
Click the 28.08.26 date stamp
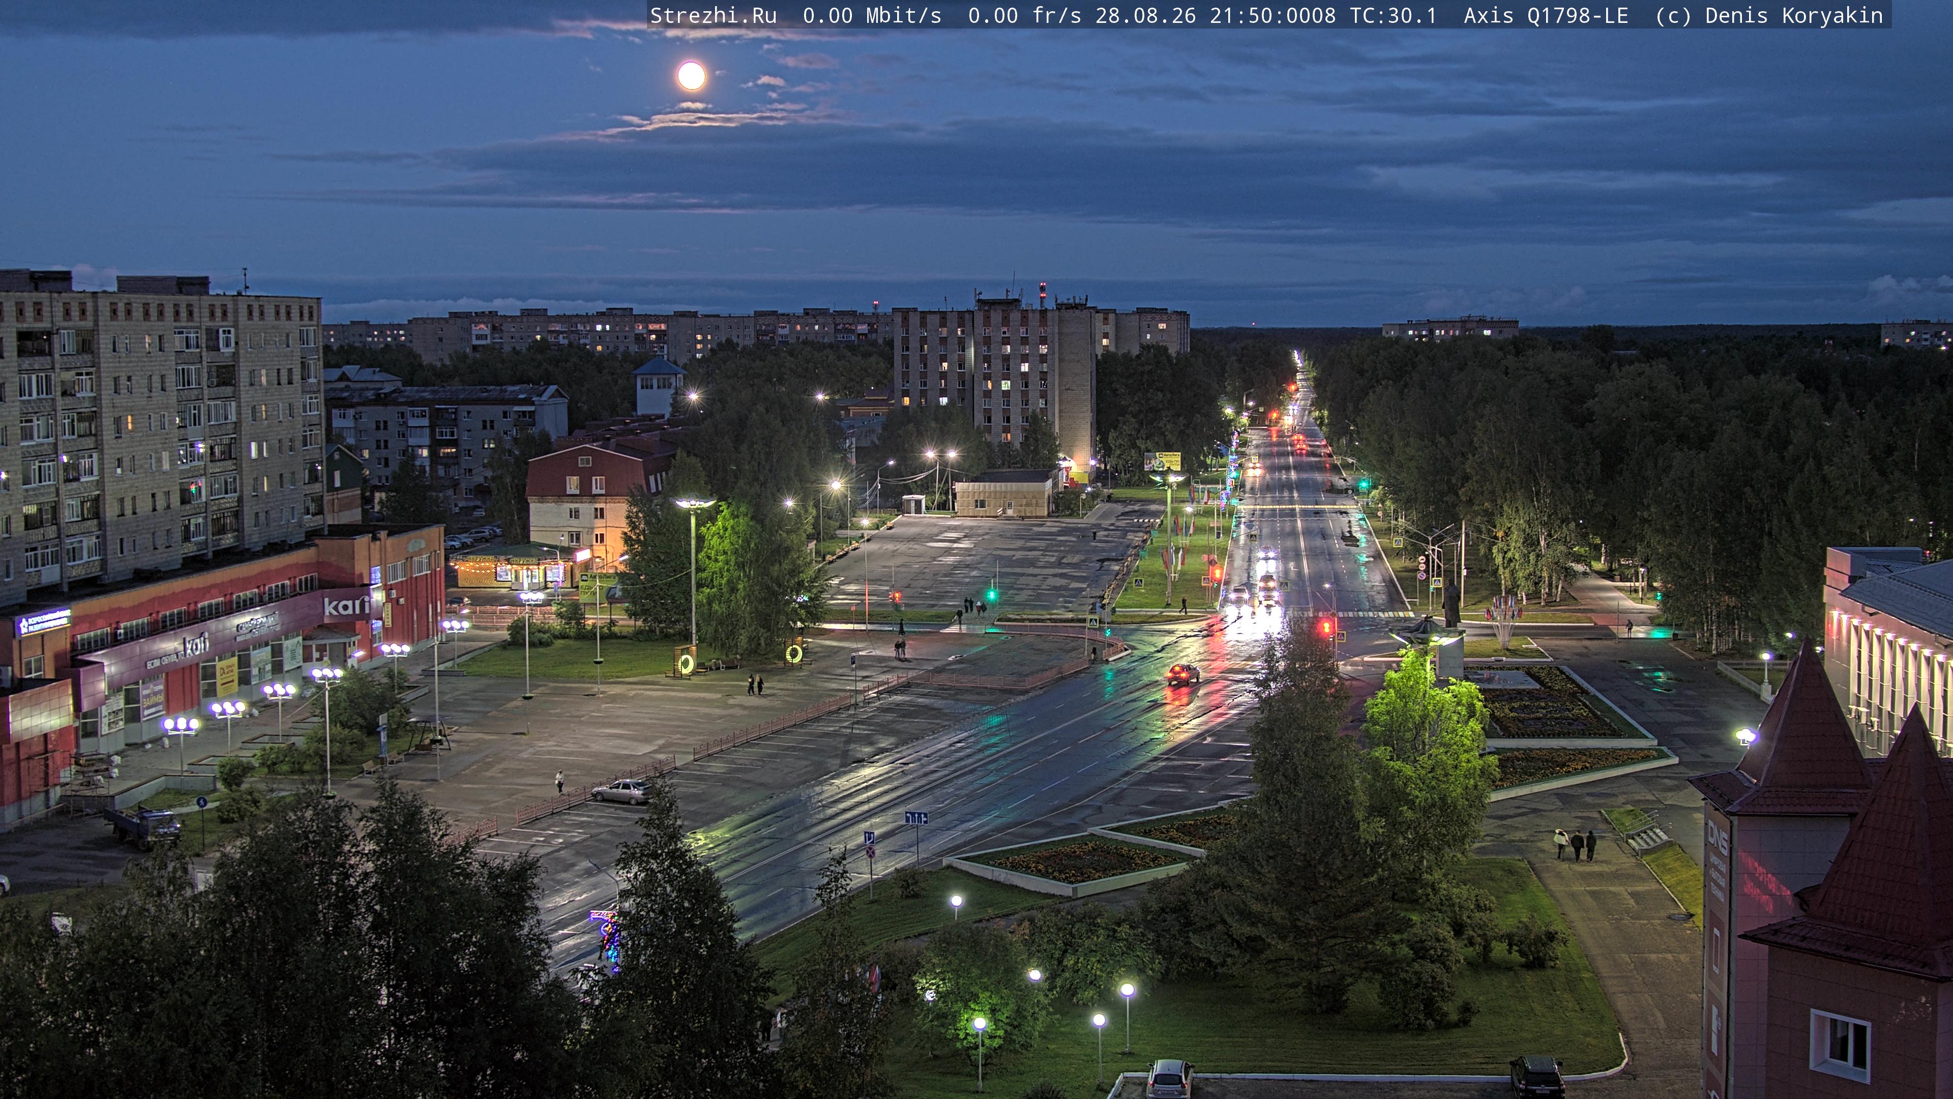pyautogui.click(x=1145, y=16)
